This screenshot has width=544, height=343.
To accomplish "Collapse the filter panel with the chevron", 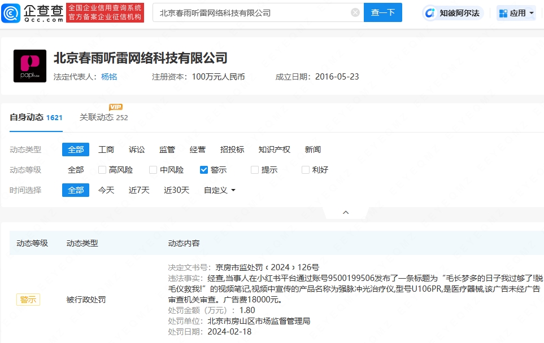I will 346,212.
